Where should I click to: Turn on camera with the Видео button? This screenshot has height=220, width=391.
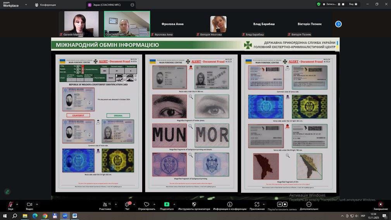[29, 205]
